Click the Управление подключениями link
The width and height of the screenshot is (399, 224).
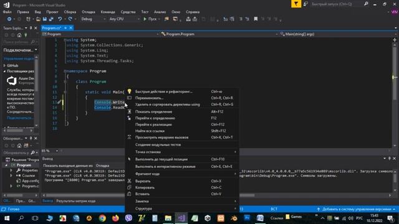coord(19,58)
